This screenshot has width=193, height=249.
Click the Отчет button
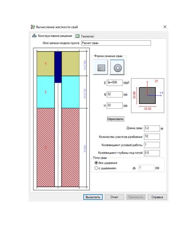point(114,197)
